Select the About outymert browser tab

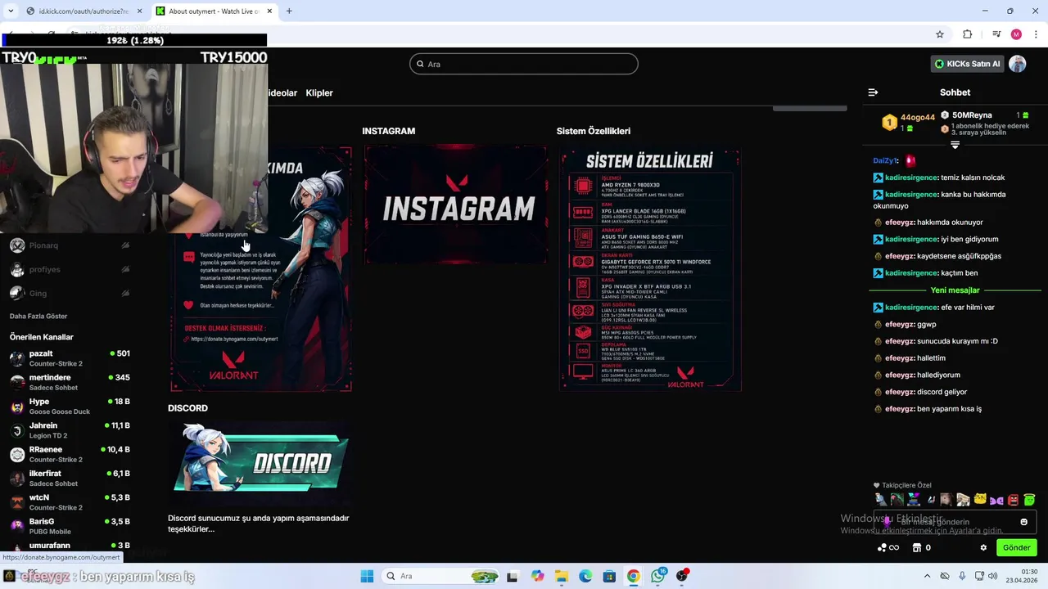point(213,11)
